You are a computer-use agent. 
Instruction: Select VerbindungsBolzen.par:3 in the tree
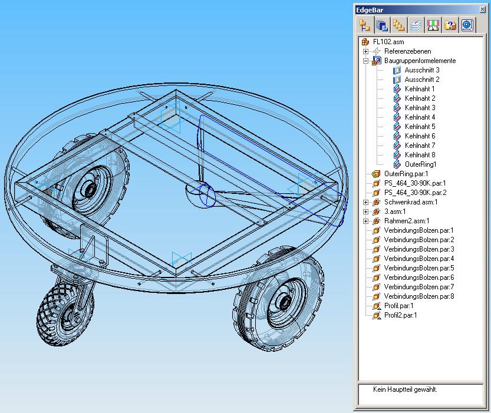click(x=419, y=249)
